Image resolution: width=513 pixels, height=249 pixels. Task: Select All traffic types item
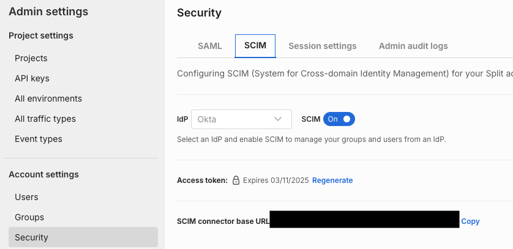(x=45, y=119)
